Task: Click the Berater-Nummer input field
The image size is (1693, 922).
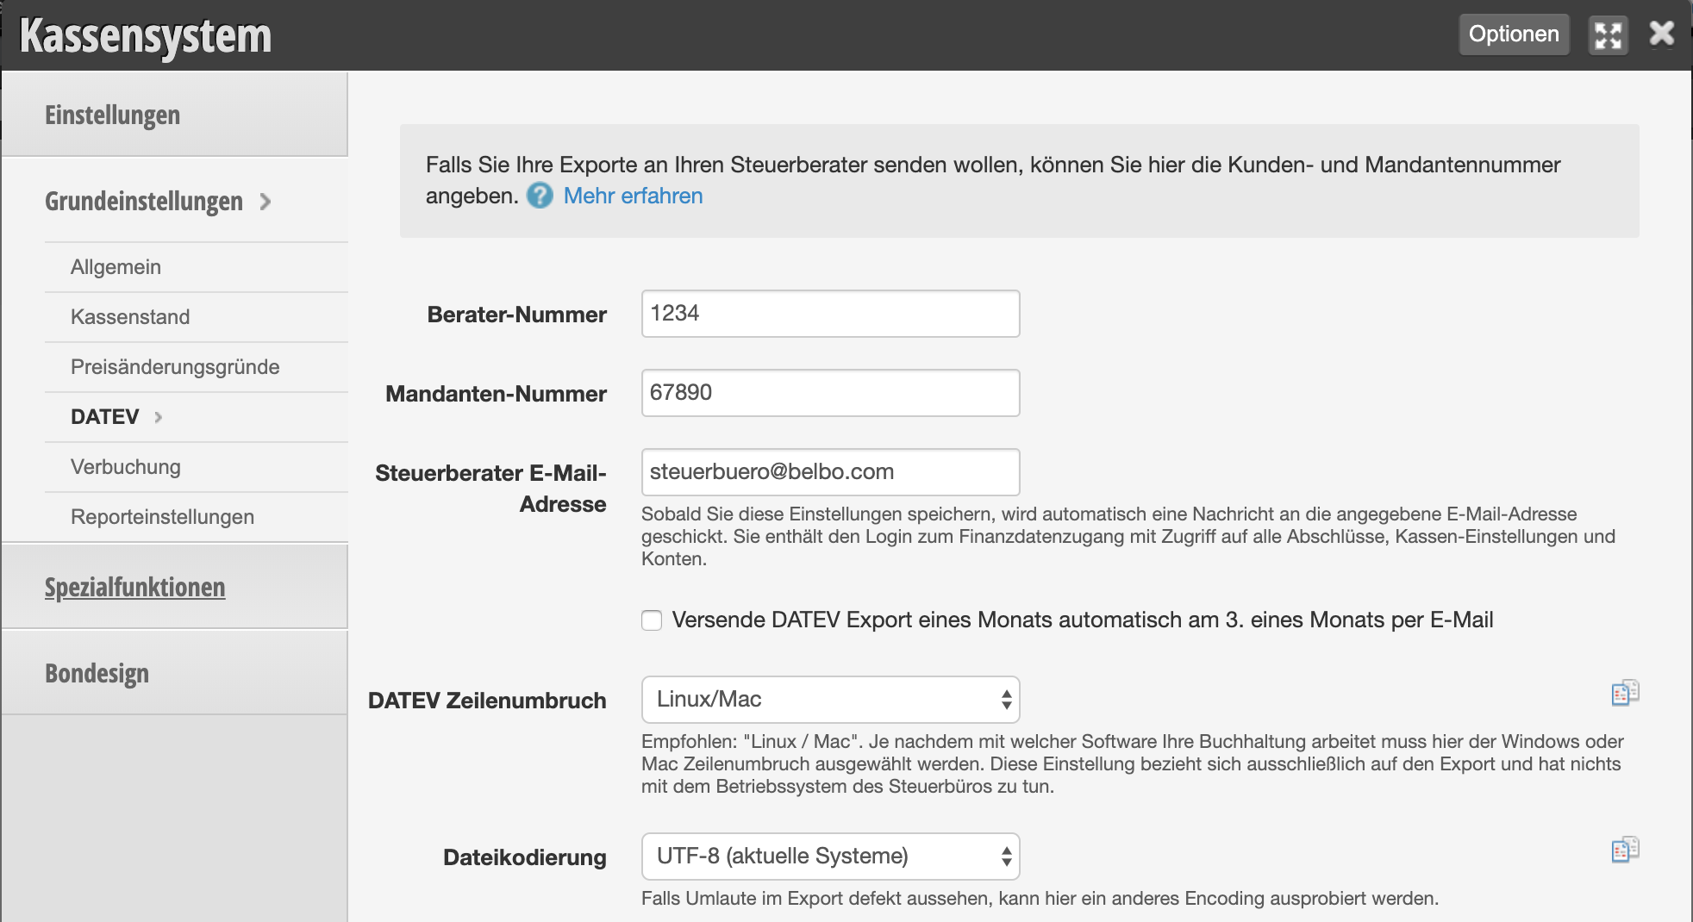Action: pos(830,314)
